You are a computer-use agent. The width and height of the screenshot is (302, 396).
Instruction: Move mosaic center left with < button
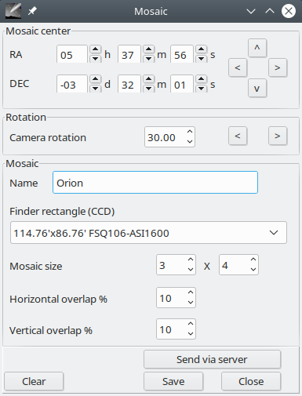pos(238,67)
